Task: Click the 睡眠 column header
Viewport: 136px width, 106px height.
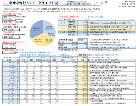Action: point(54,60)
